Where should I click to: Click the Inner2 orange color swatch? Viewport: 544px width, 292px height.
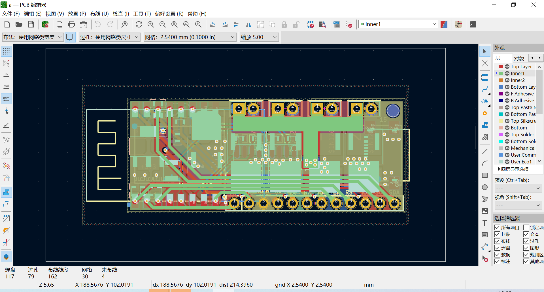point(501,80)
